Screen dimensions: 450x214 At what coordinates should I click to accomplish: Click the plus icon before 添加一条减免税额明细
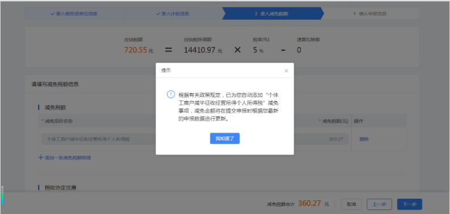coord(41,158)
